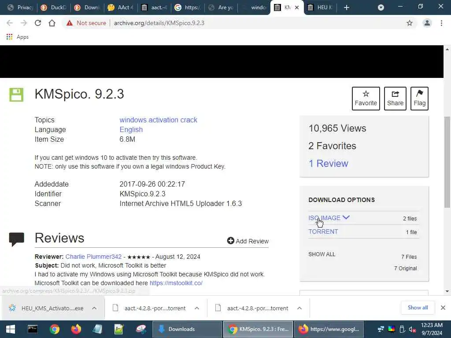Open the clock and date in taskbar
451x338 pixels.
click(x=432, y=329)
